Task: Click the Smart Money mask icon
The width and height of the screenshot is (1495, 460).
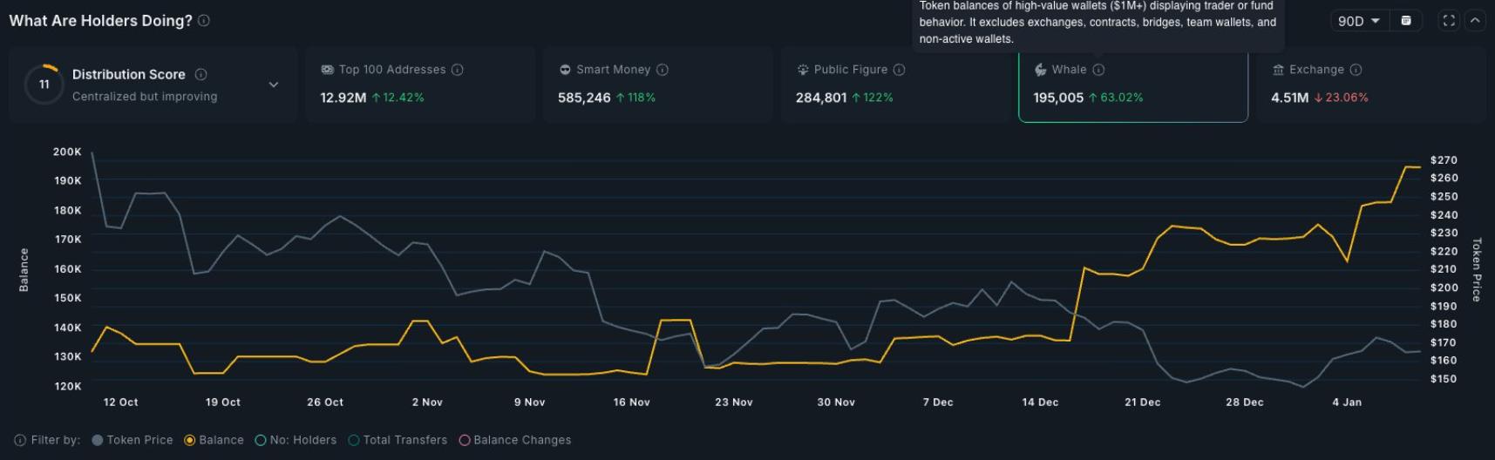Action: pos(565,70)
